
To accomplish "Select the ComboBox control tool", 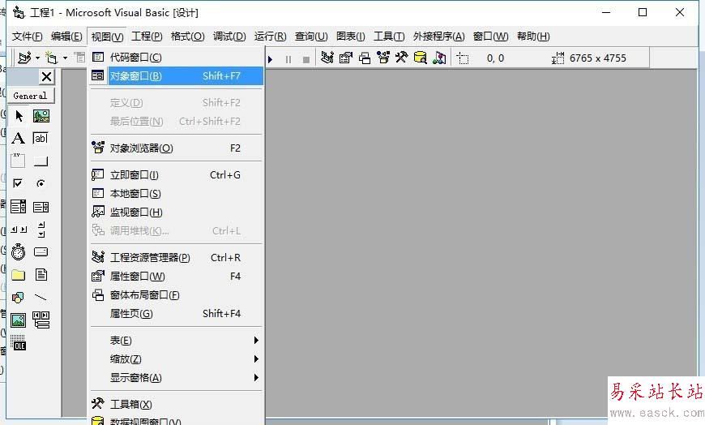I will [19, 207].
